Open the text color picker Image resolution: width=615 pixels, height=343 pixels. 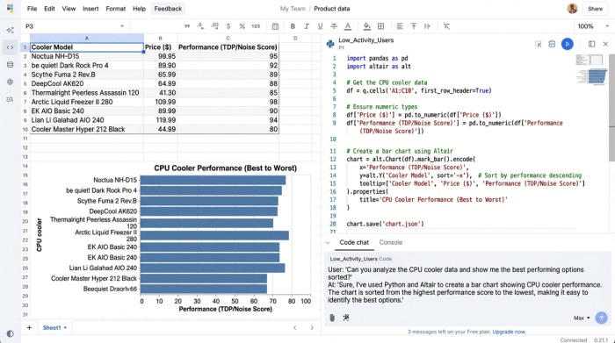tap(348, 26)
